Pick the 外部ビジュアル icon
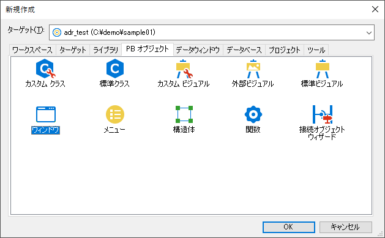The width and height of the screenshot is (385, 238). pos(253,69)
